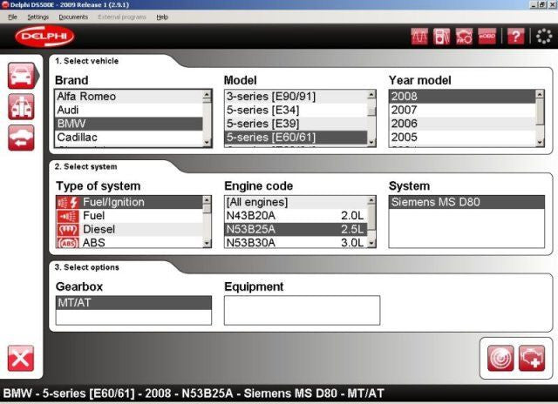Select the Fuel/Ignition system icon row
This screenshot has height=404, width=558.
[x=129, y=202]
